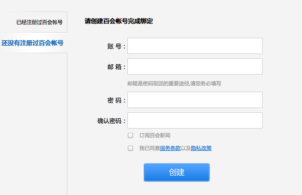
Task: Click the 我已同意 label text
Action: tap(149, 148)
